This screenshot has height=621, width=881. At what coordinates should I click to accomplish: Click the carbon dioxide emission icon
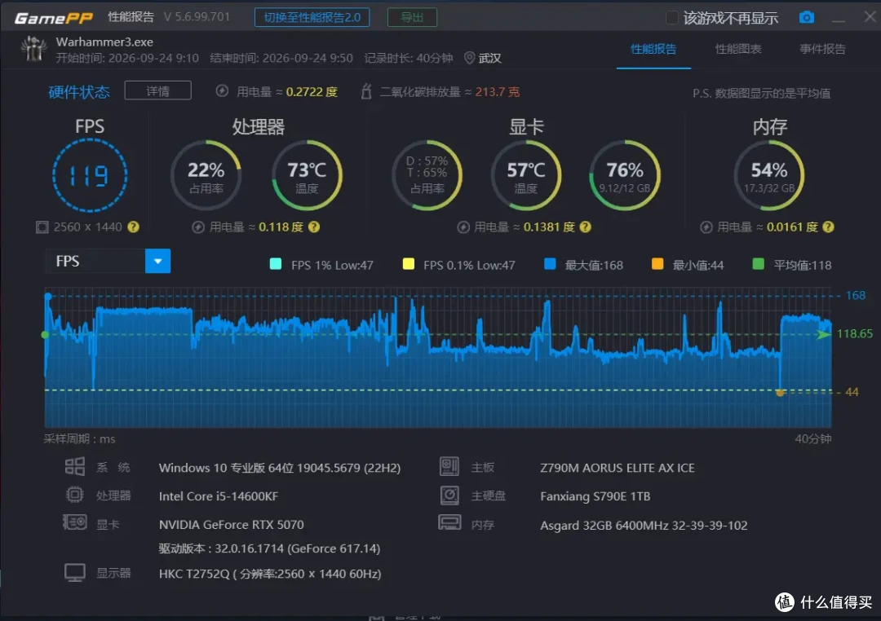click(365, 91)
